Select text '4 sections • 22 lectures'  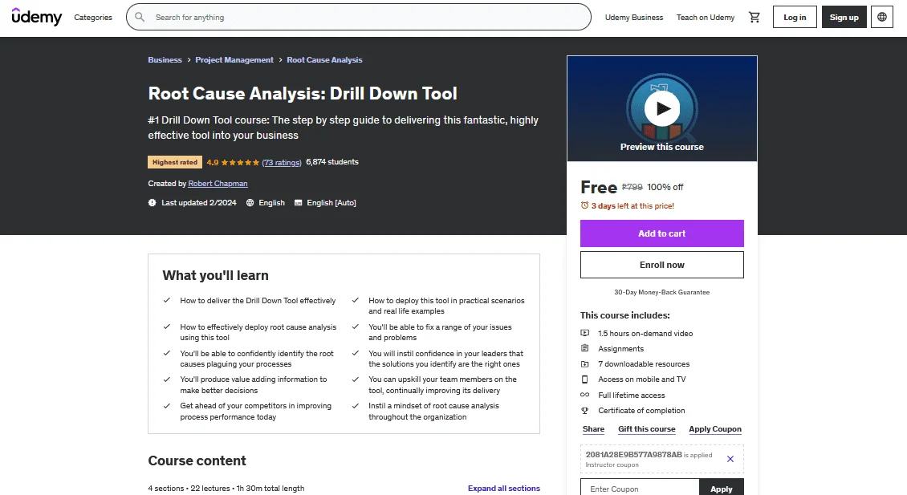click(x=189, y=488)
